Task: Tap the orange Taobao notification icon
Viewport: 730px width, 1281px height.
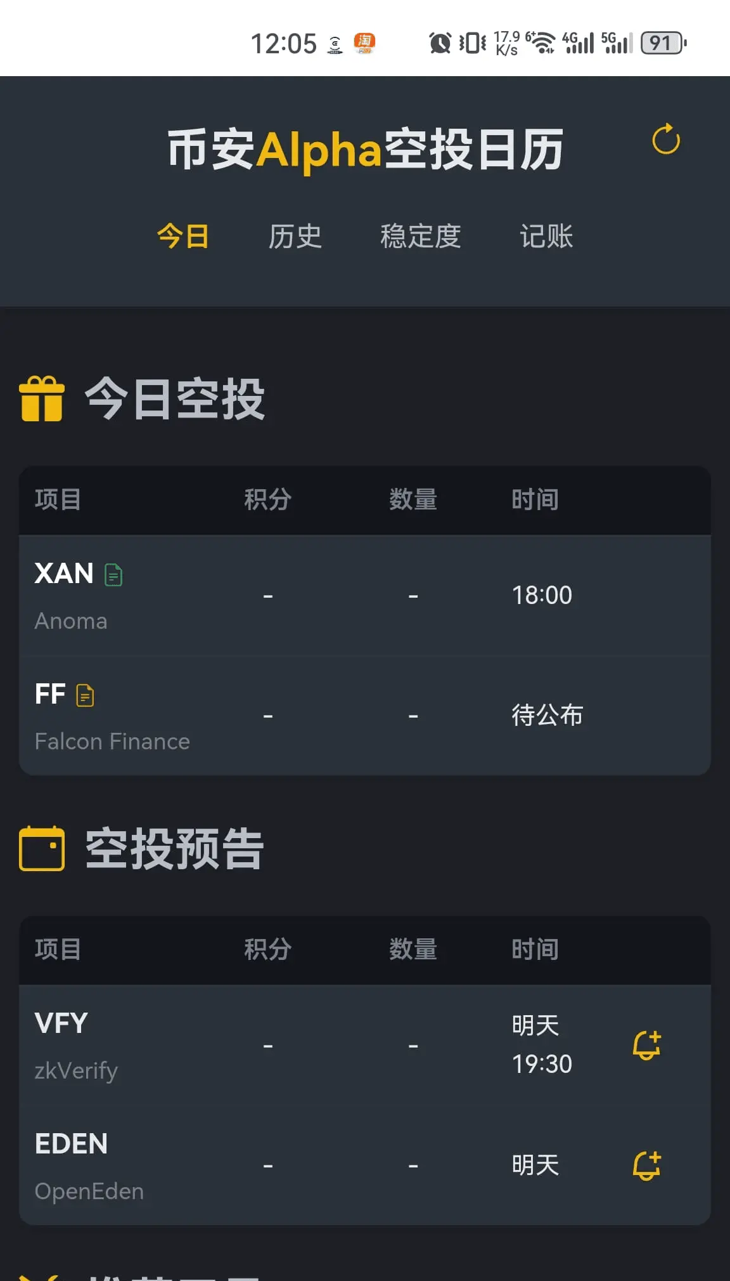Action: tap(364, 43)
